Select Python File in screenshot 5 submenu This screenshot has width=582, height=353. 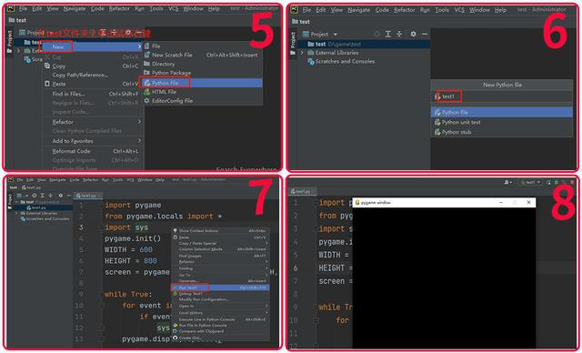click(x=202, y=83)
